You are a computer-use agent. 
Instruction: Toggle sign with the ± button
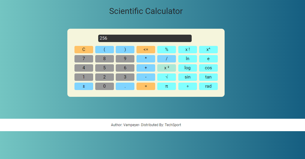pos(84,86)
